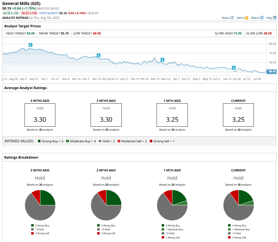This screenshot has width=278, height=242.
Task: Click the bid quote 49.30 x 100
Action: coord(11,13)
